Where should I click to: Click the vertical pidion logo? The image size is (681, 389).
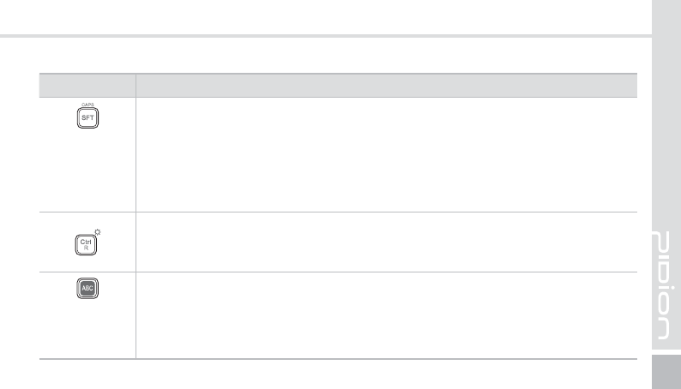pos(666,285)
